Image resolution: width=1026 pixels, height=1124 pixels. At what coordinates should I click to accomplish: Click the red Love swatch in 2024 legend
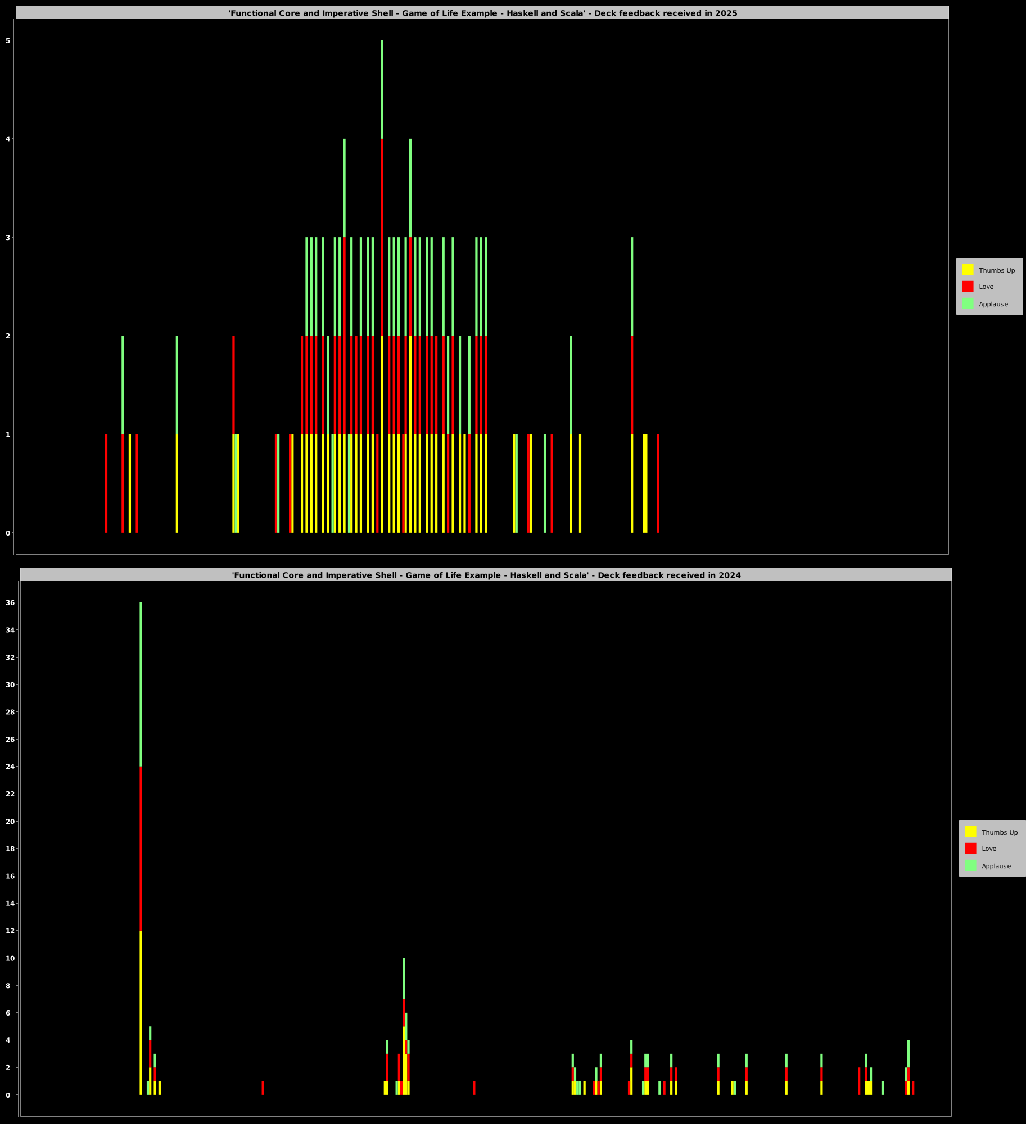click(970, 849)
